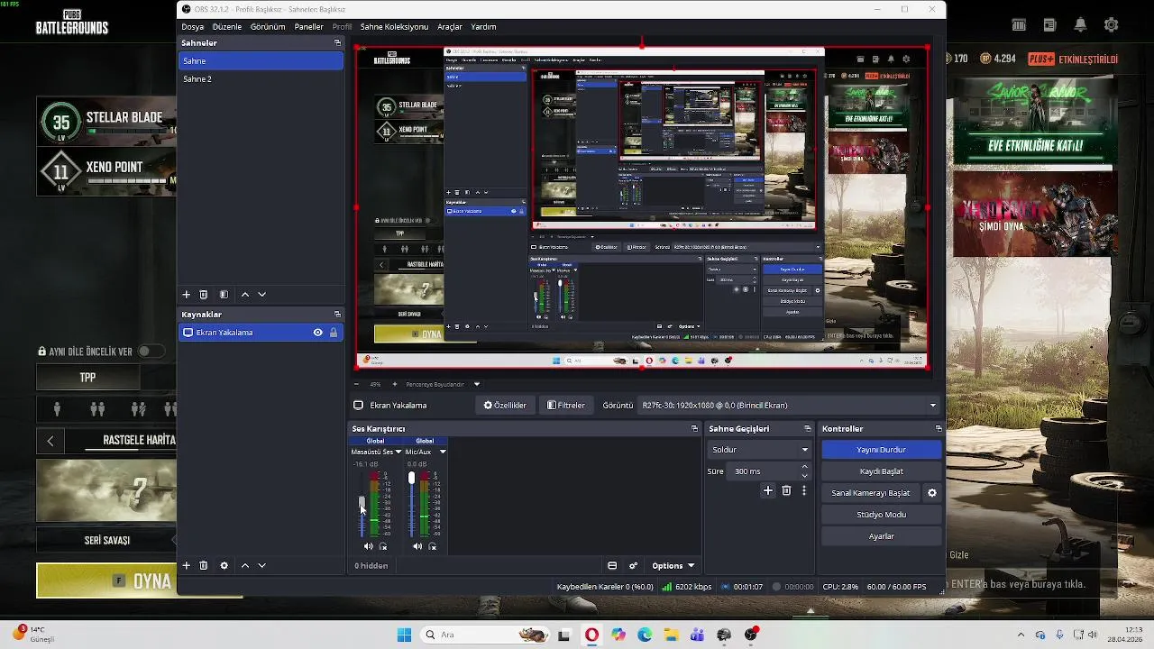Add a new scene with plus icon
The width and height of the screenshot is (1154, 649).
(x=187, y=295)
